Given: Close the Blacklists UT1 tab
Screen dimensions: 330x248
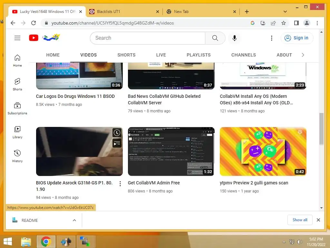Looking at the screenshot, I should pos(157,12).
